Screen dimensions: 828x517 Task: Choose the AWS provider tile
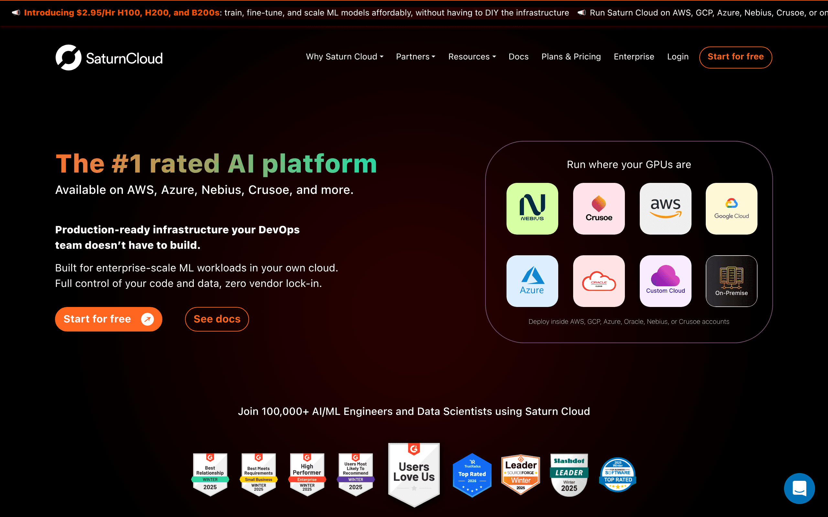pyautogui.click(x=666, y=209)
